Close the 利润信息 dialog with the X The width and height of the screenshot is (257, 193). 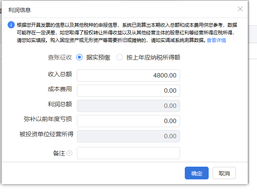click(240, 9)
